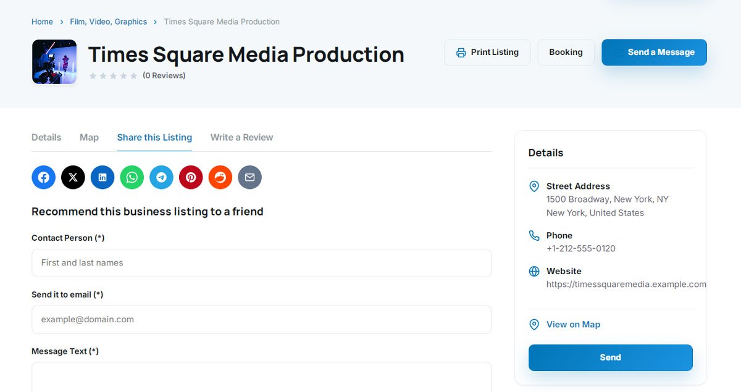Open the listing logo thumbnail

(54, 62)
